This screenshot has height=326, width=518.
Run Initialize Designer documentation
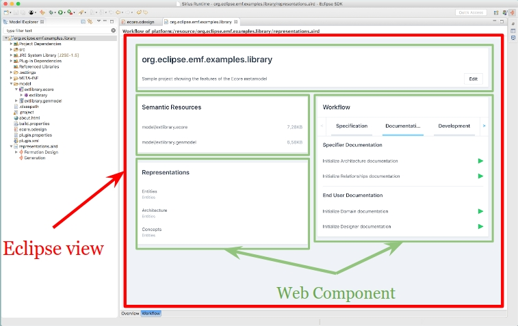tap(480, 226)
